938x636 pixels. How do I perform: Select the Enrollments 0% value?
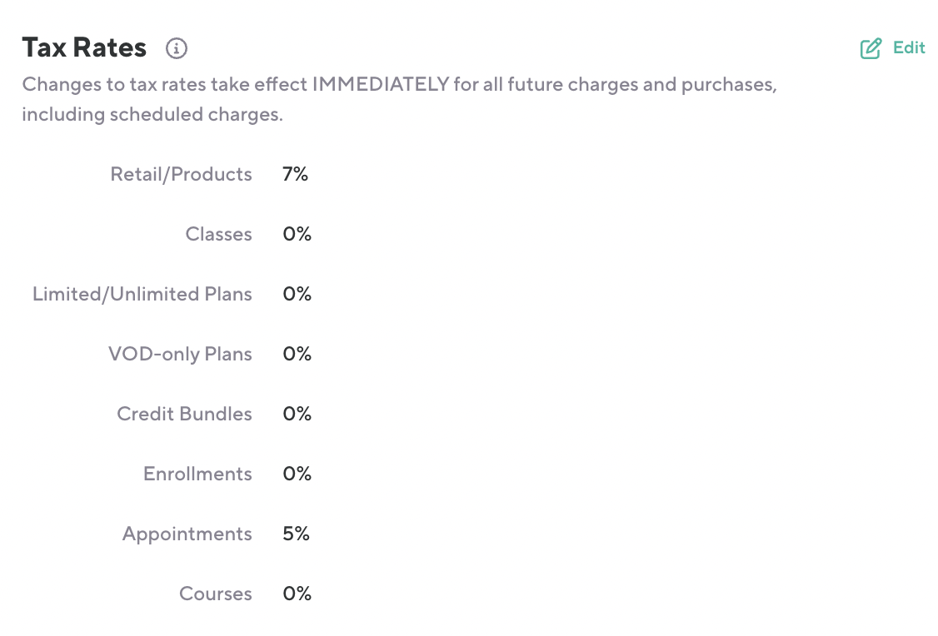[x=297, y=474]
